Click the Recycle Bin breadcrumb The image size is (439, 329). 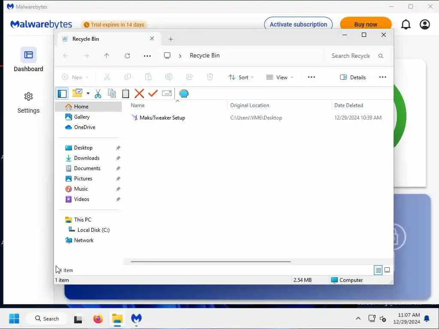[x=204, y=55]
